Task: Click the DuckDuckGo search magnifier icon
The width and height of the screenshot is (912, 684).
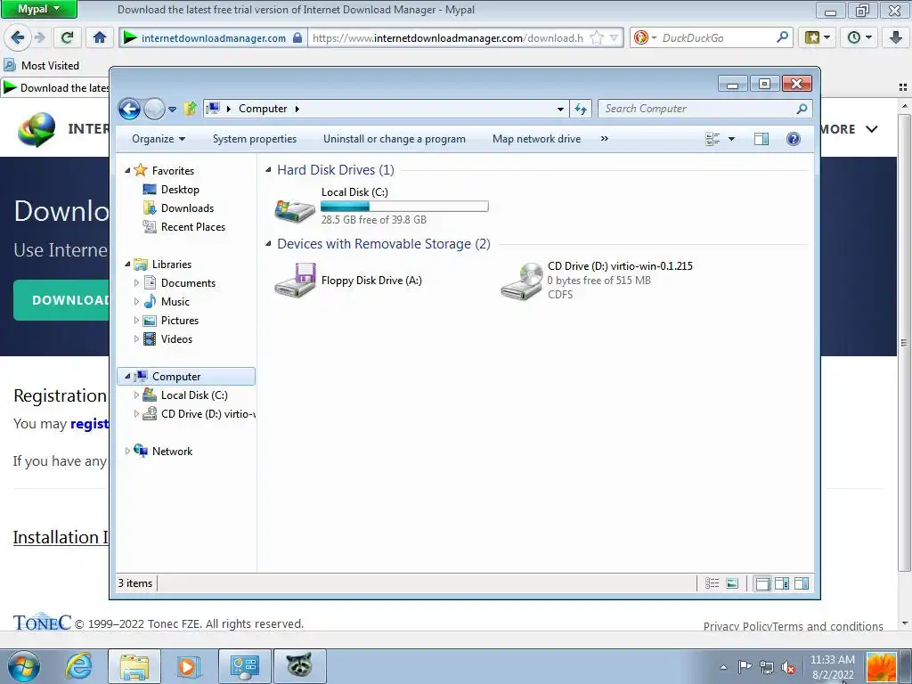Action: pyautogui.click(x=783, y=37)
